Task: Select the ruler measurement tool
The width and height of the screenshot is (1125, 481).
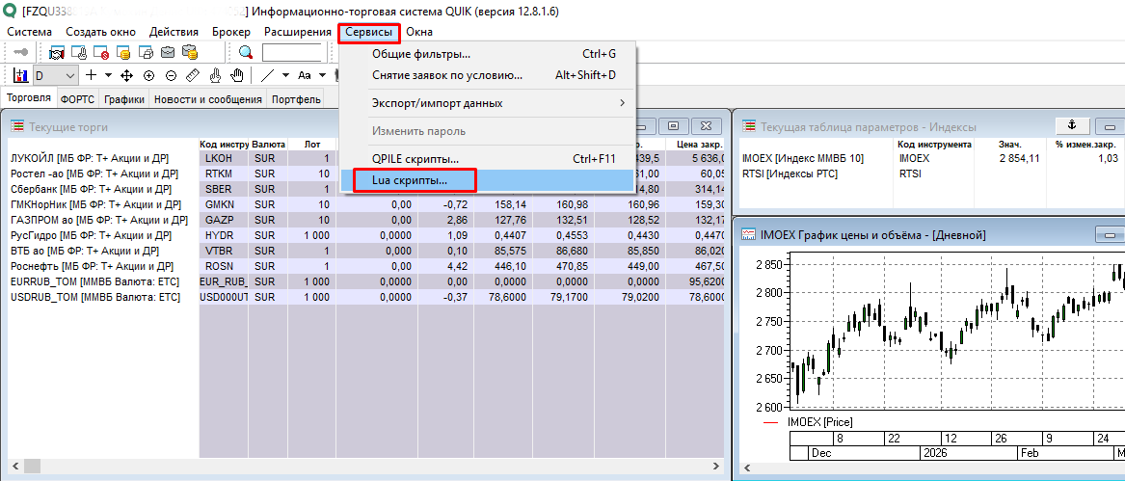Action: click(x=192, y=75)
